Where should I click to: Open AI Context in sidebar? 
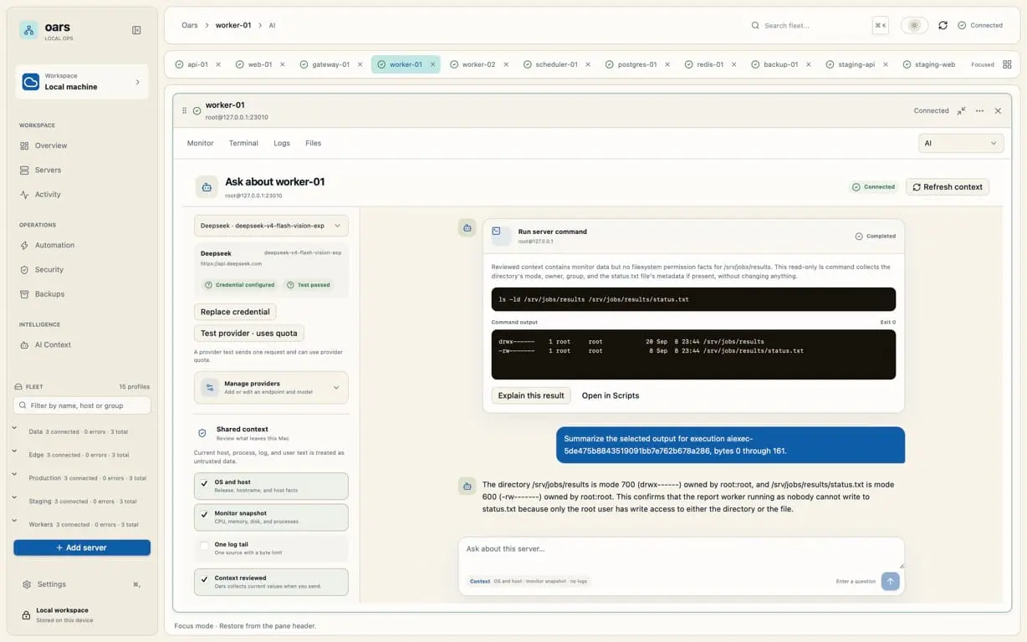pos(53,344)
